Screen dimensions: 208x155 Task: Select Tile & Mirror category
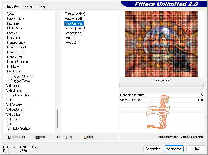14,28
